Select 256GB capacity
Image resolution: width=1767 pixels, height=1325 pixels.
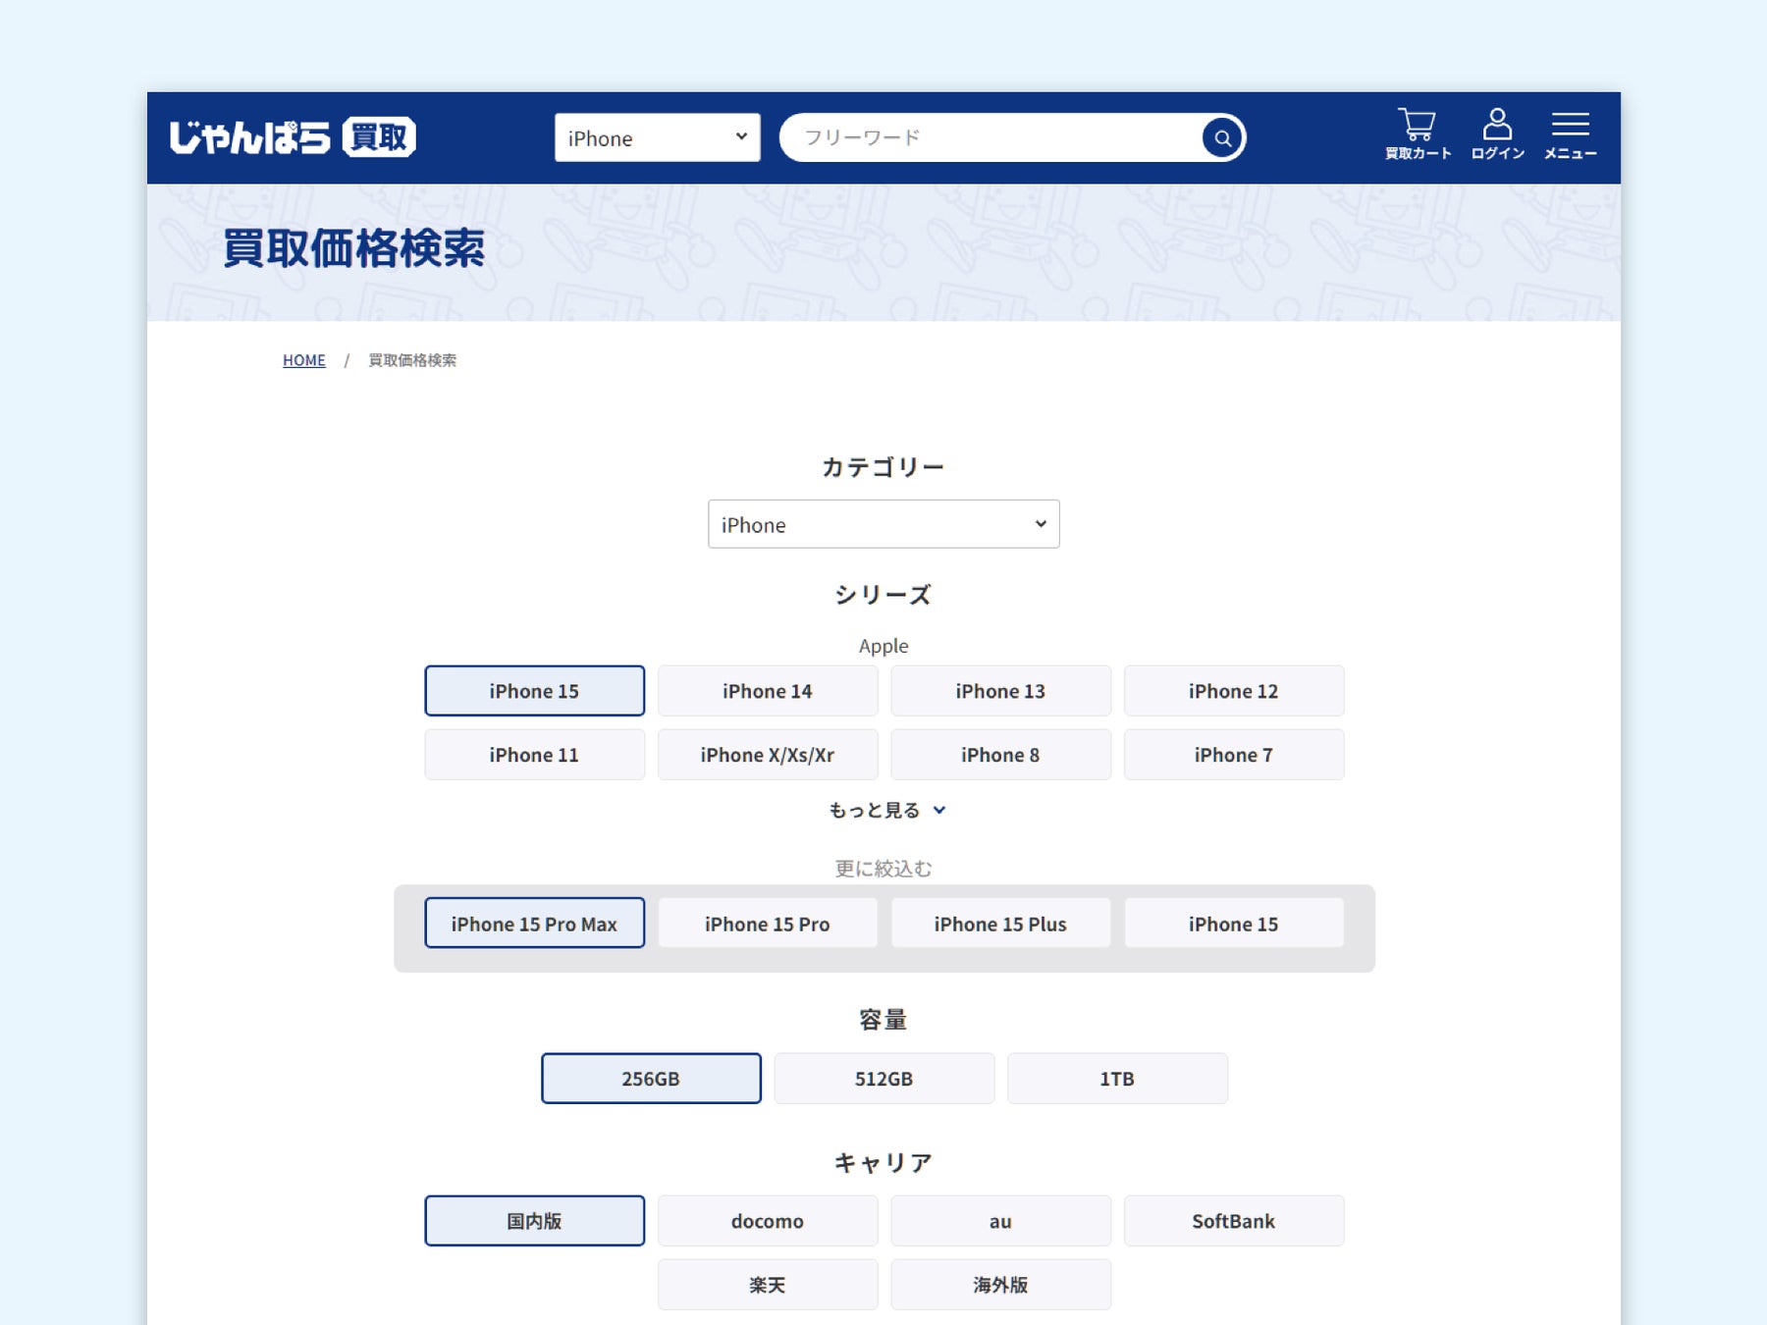(x=651, y=1079)
